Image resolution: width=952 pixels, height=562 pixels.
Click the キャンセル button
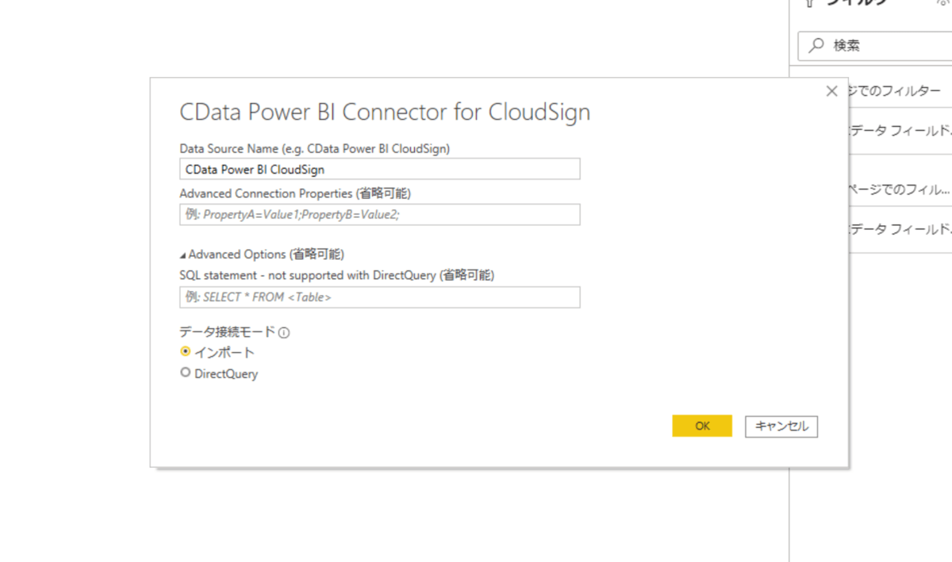[x=781, y=426]
